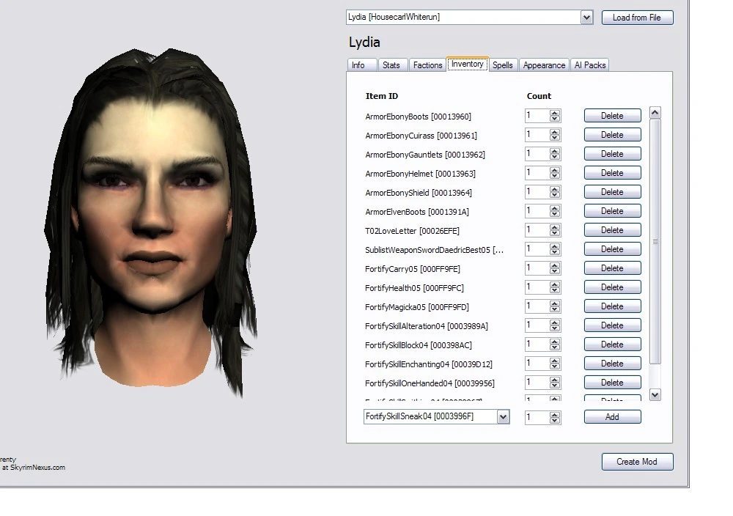Click the Item ID column header
This screenshot has width=733, height=516.
coord(382,96)
